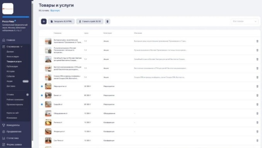Open the Вручную source link
This screenshot has height=148, width=262.
pyautogui.click(x=55, y=10)
